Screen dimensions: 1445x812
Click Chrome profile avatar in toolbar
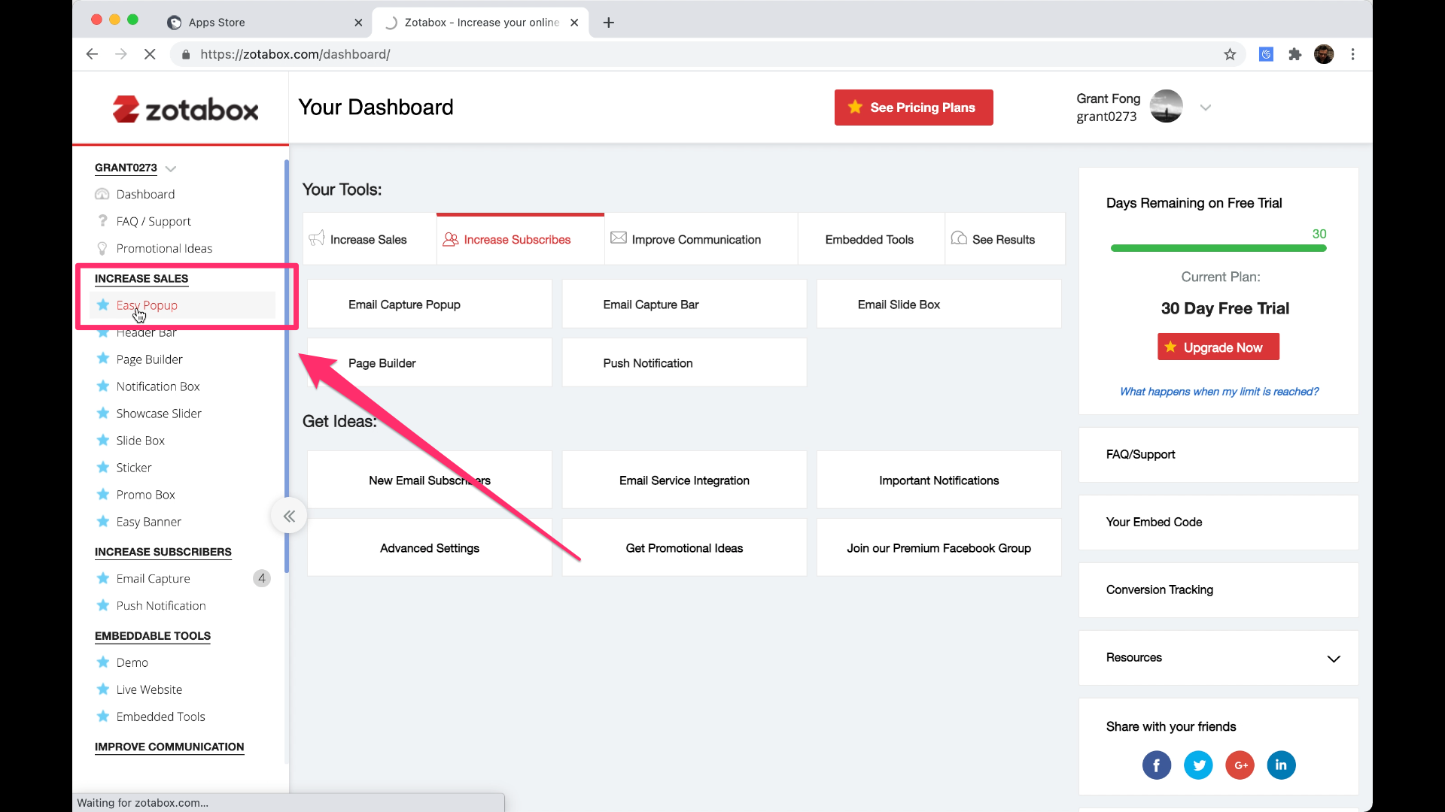click(1324, 54)
